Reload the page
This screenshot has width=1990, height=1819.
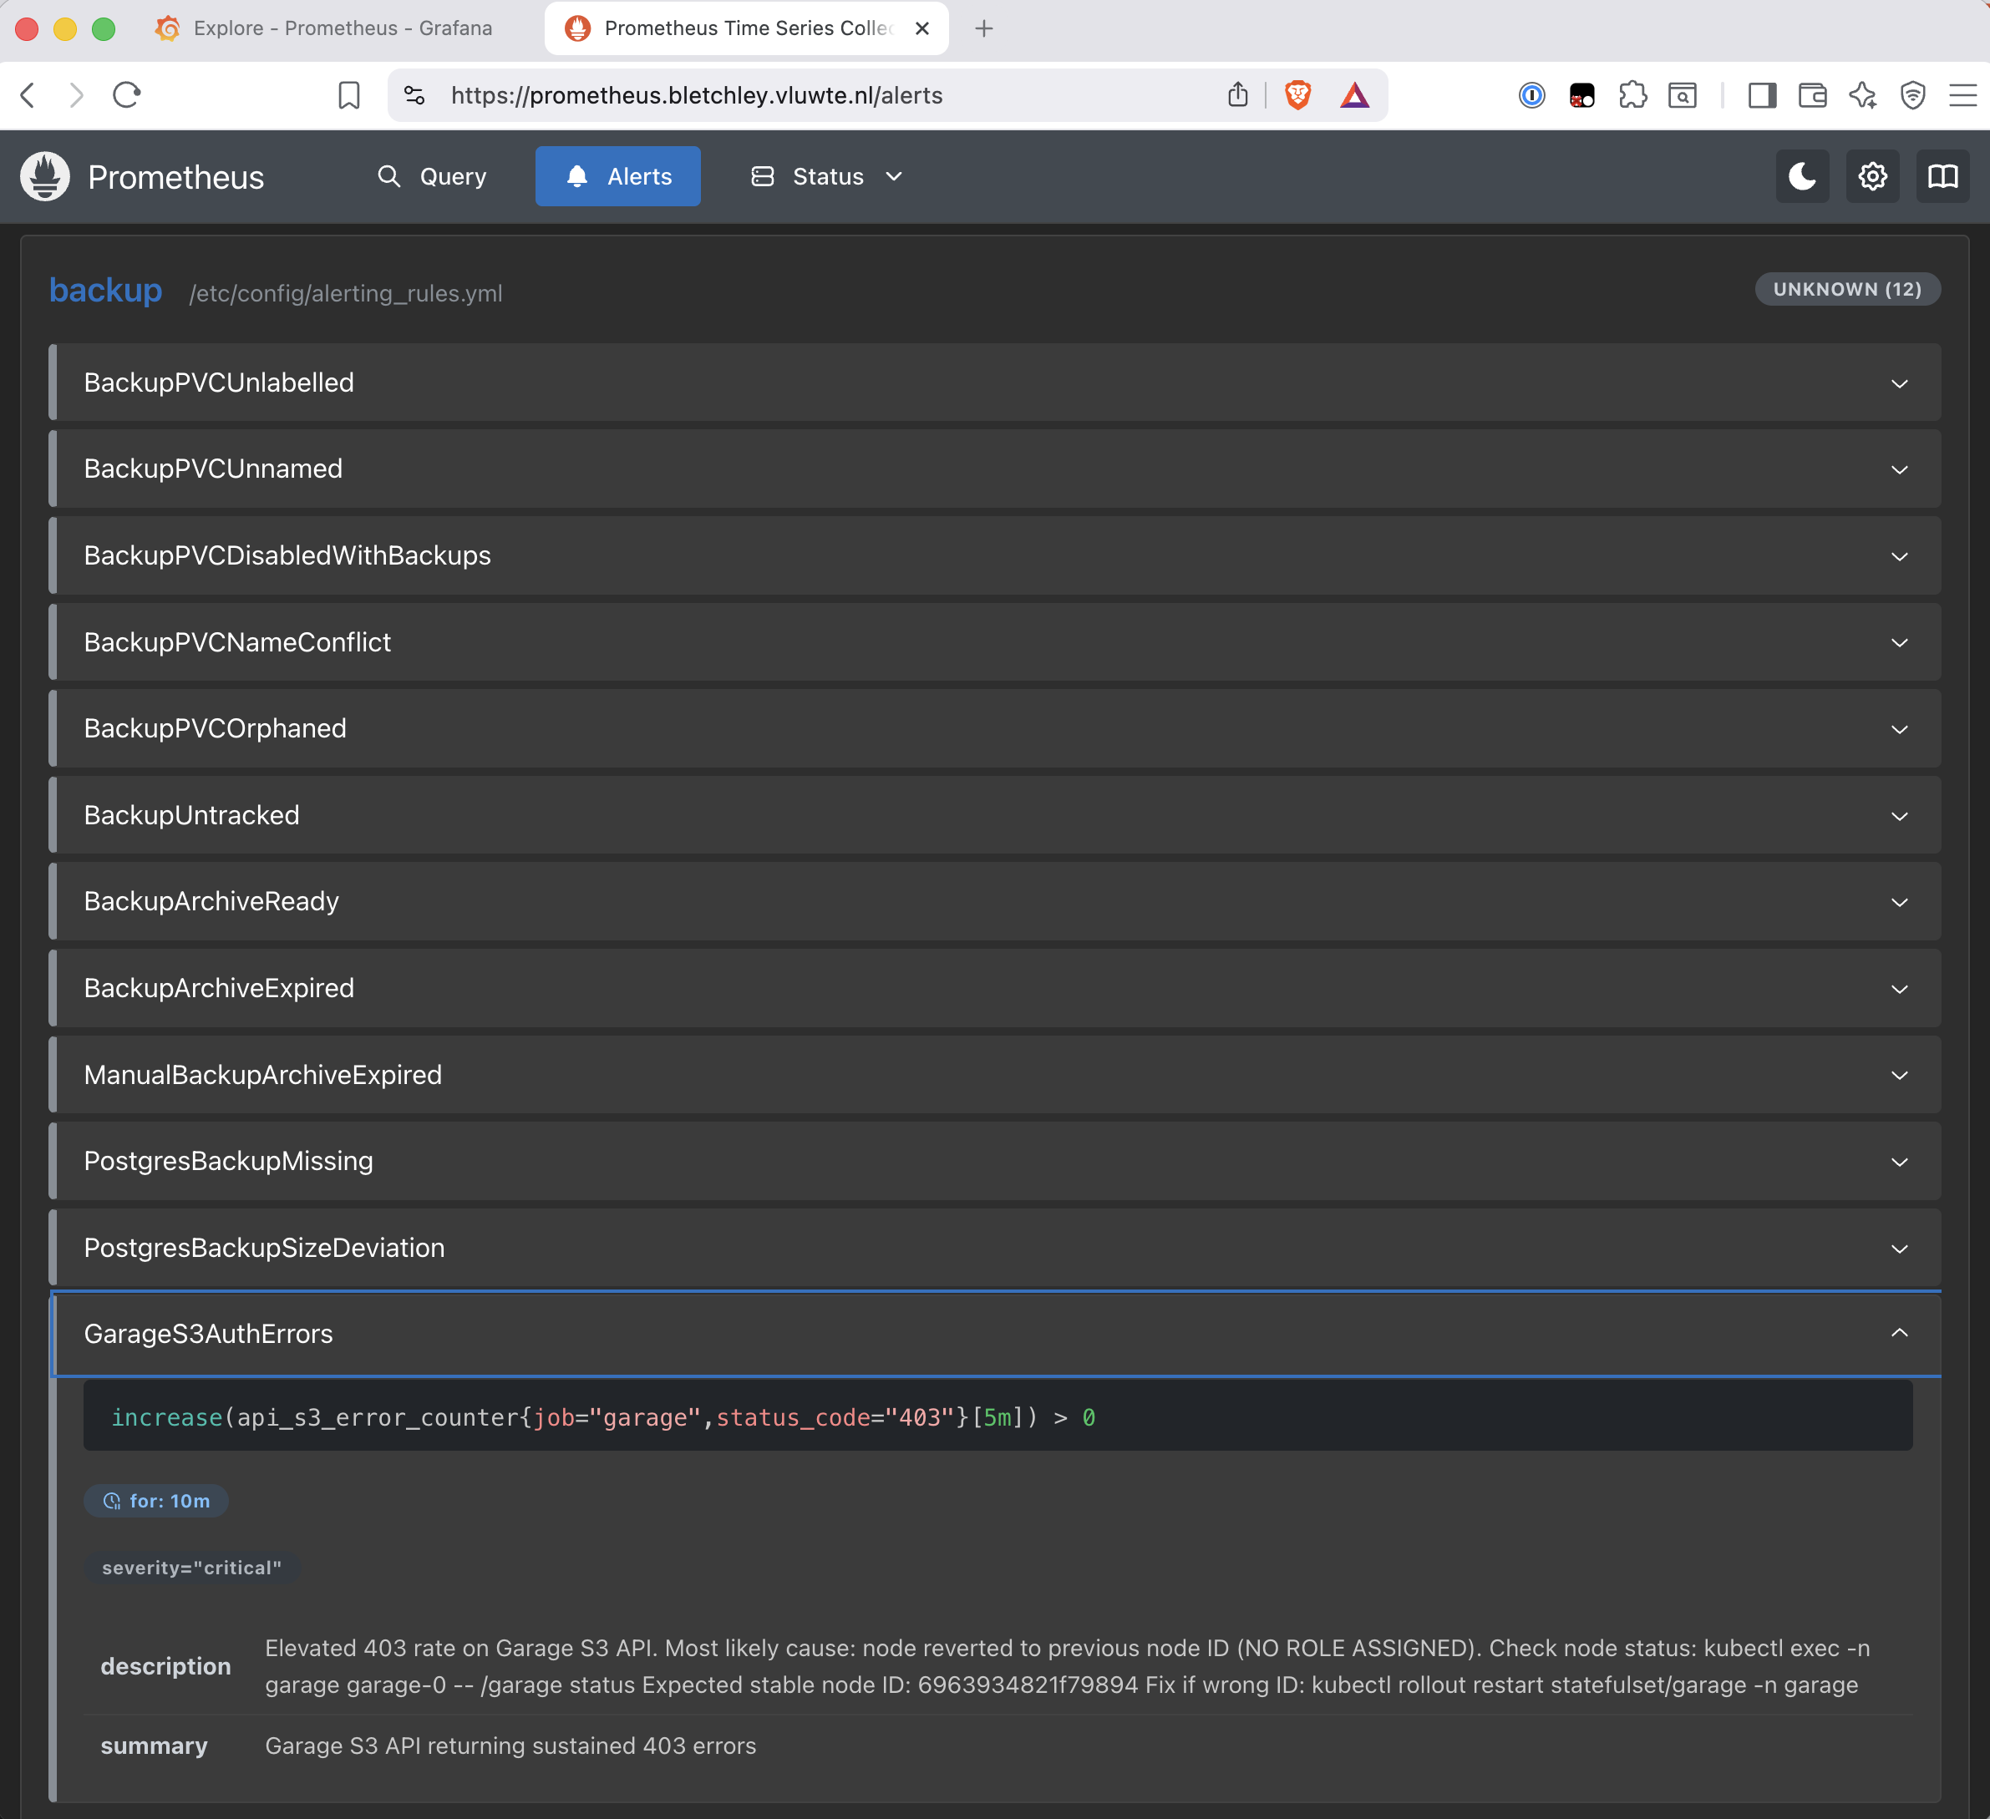(127, 96)
